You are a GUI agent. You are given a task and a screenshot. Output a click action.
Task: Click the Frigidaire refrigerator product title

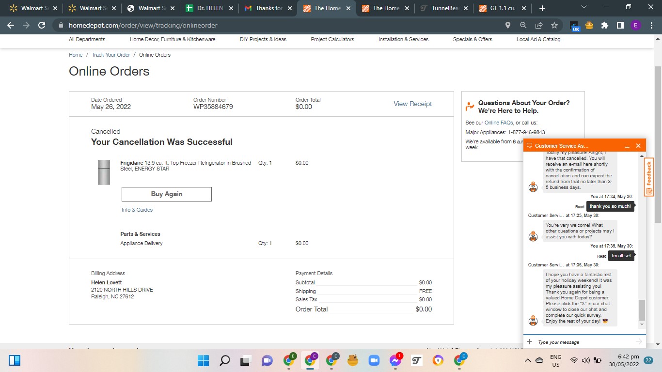186,166
